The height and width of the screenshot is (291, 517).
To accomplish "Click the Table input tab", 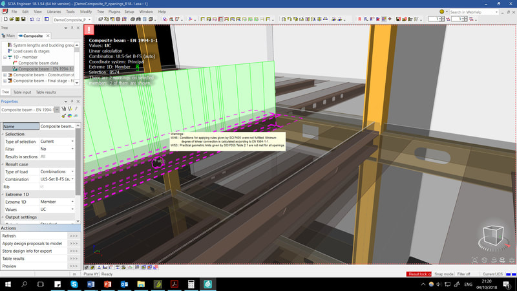I will 22,92.
